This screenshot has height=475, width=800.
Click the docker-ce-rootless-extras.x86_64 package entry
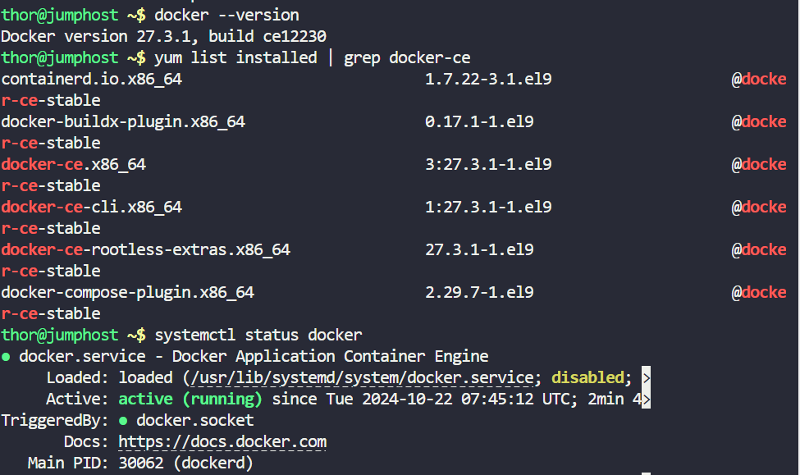(146, 250)
